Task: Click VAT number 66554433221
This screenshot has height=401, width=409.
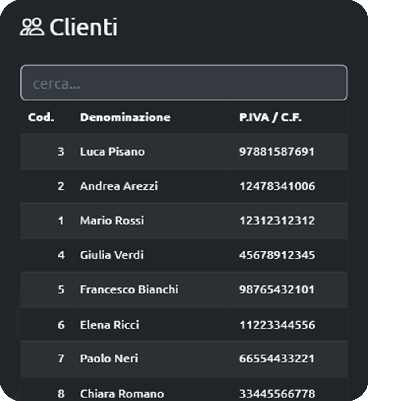Action: [x=277, y=359]
